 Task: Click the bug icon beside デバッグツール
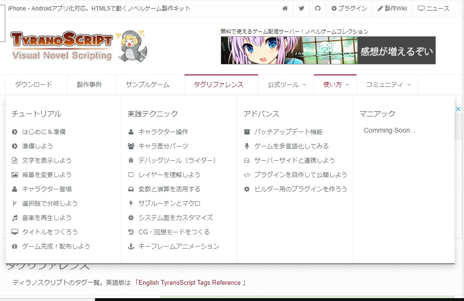tap(131, 160)
